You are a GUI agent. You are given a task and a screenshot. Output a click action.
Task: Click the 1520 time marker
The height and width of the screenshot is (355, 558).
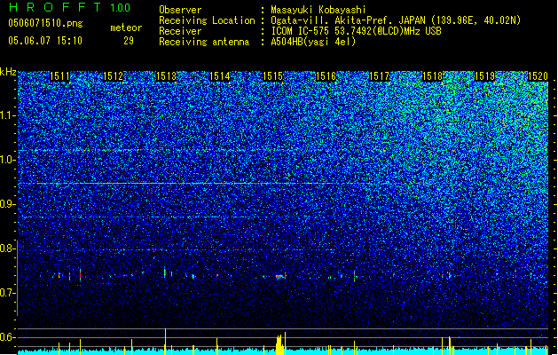(x=538, y=76)
